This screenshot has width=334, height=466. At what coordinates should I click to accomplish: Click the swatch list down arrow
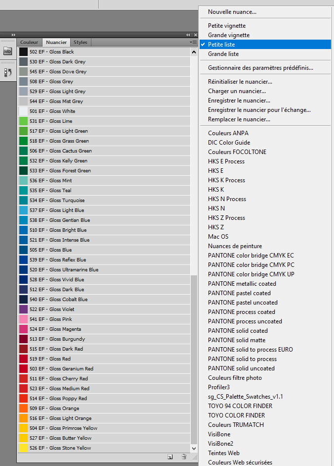pyautogui.click(x=194, y=449)
